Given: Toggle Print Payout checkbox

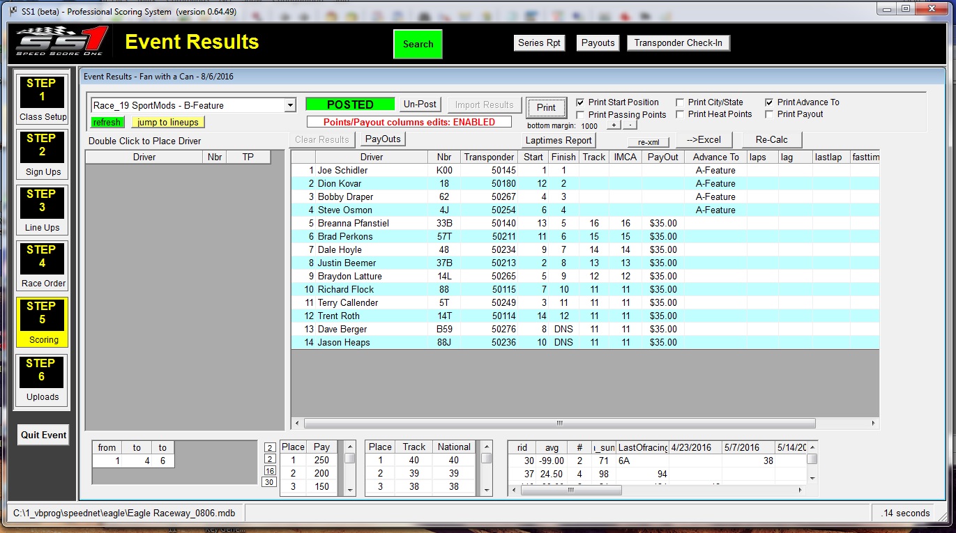Looking at the screenshot, I should click(x=769, y=114).
